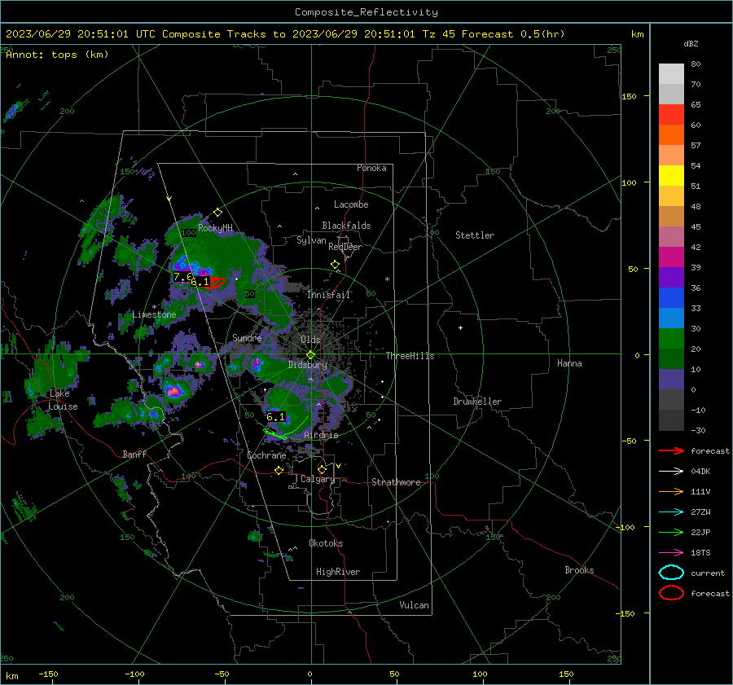Click the Olds city label
Viewport: 733px width, 685px height.
[310, 340]
